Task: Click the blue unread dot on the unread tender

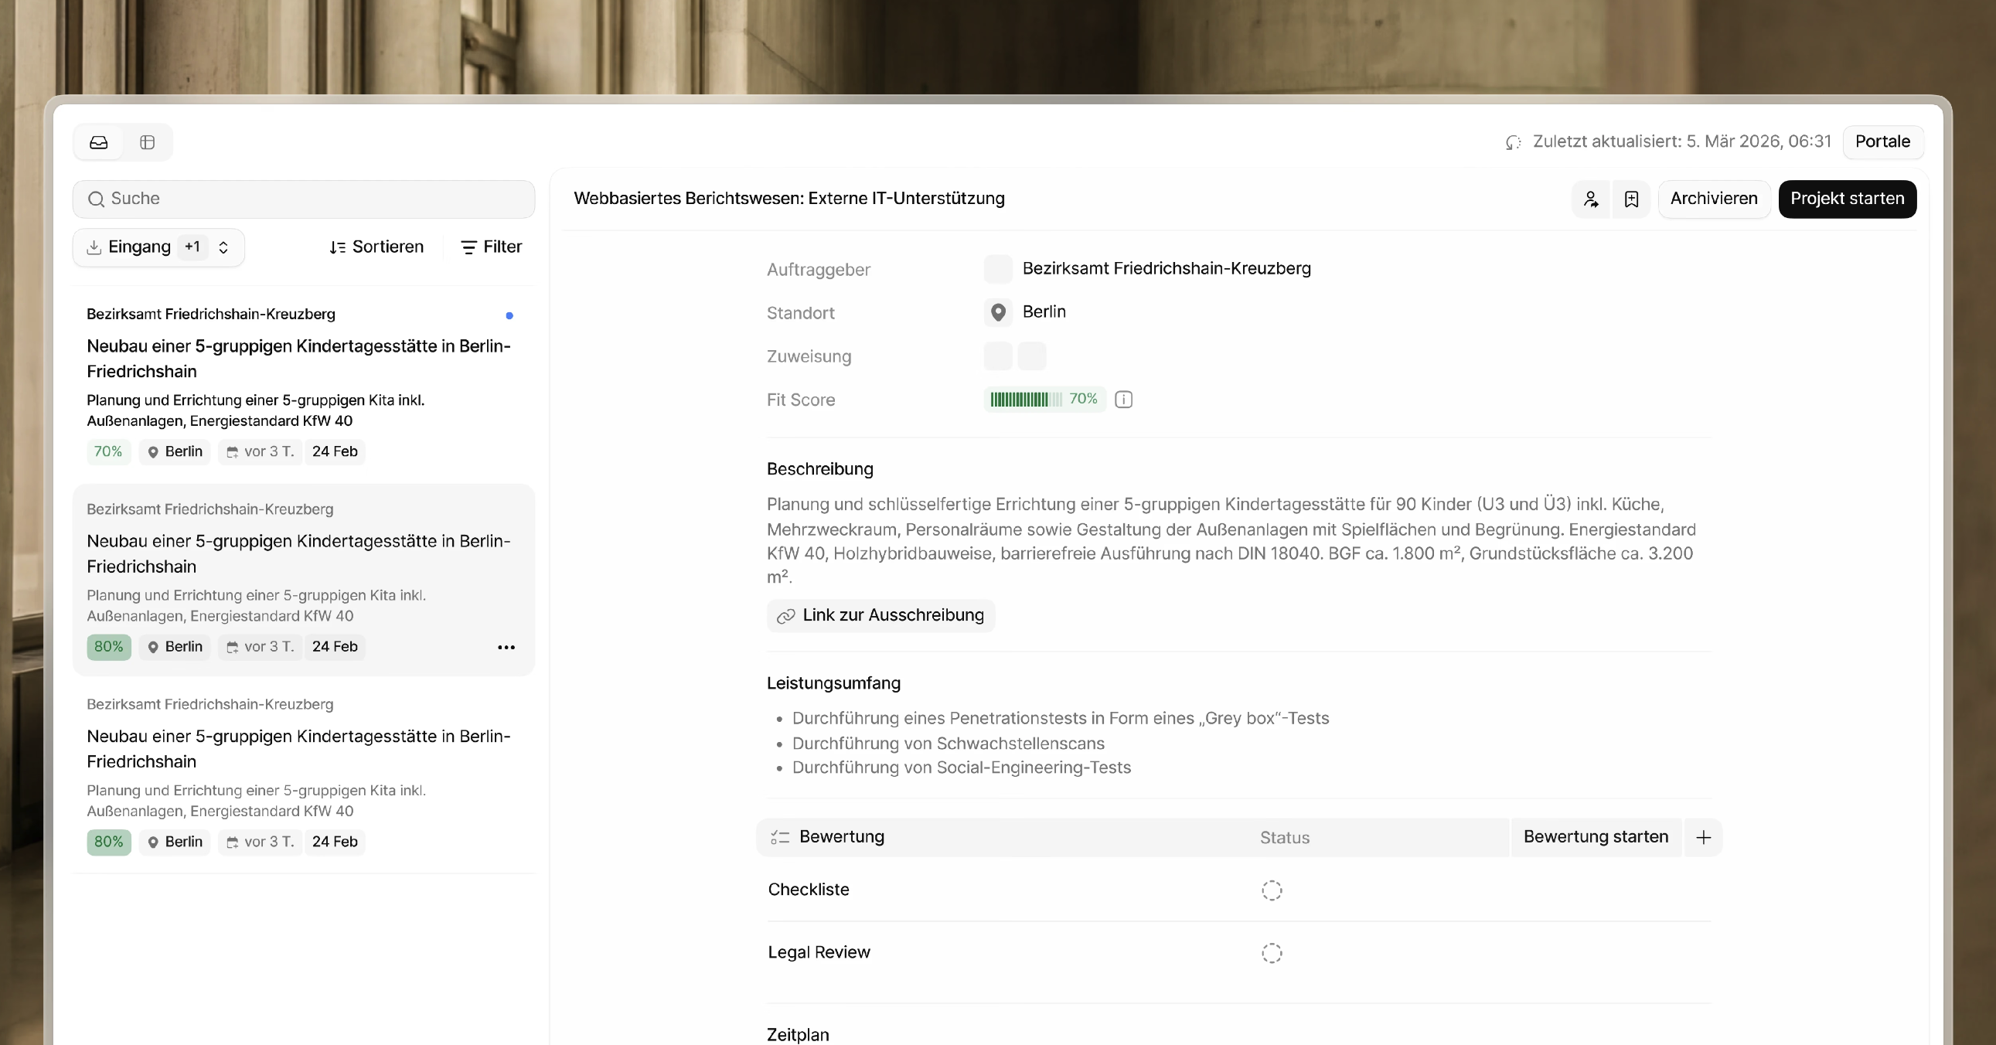Action: tap(509, 315)
